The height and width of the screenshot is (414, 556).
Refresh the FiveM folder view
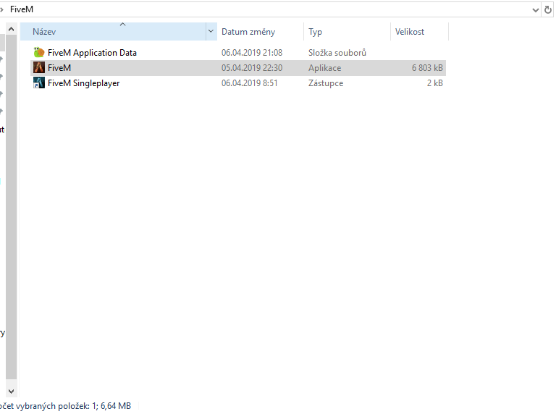click(x=548, y=10)
